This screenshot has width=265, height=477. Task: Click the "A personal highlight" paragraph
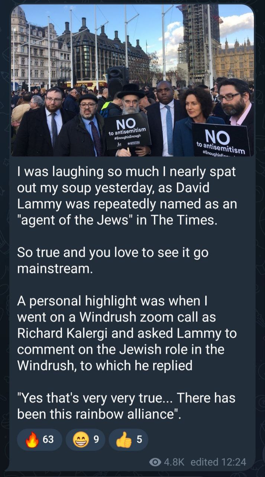tap(126, 333)
